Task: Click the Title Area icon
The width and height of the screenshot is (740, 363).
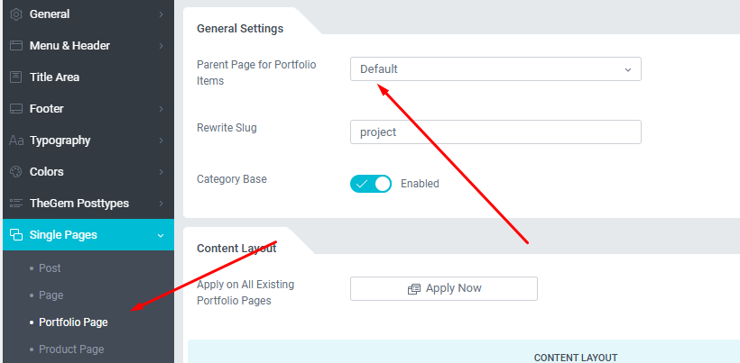Action: 16,77
